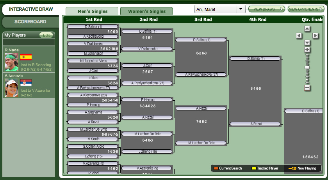Image resolution: width=328 pixels, height=180 pixels.
Task: Select the Women's Singles tab
Action: point(146,11)
